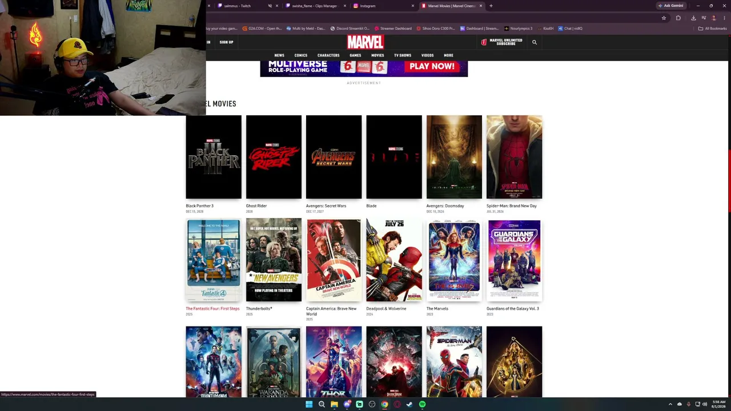Open the KissKH bookmark

click(x=545, y=29)
